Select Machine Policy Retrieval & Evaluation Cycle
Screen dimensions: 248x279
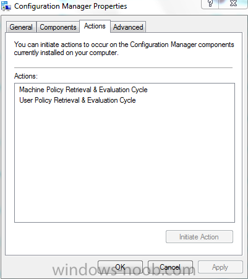(x=83, y=90)
